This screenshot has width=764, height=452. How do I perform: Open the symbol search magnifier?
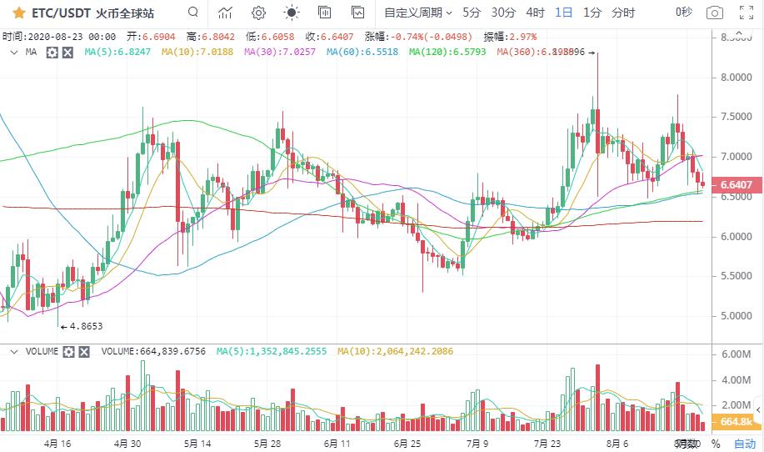[x=193, y=13]
